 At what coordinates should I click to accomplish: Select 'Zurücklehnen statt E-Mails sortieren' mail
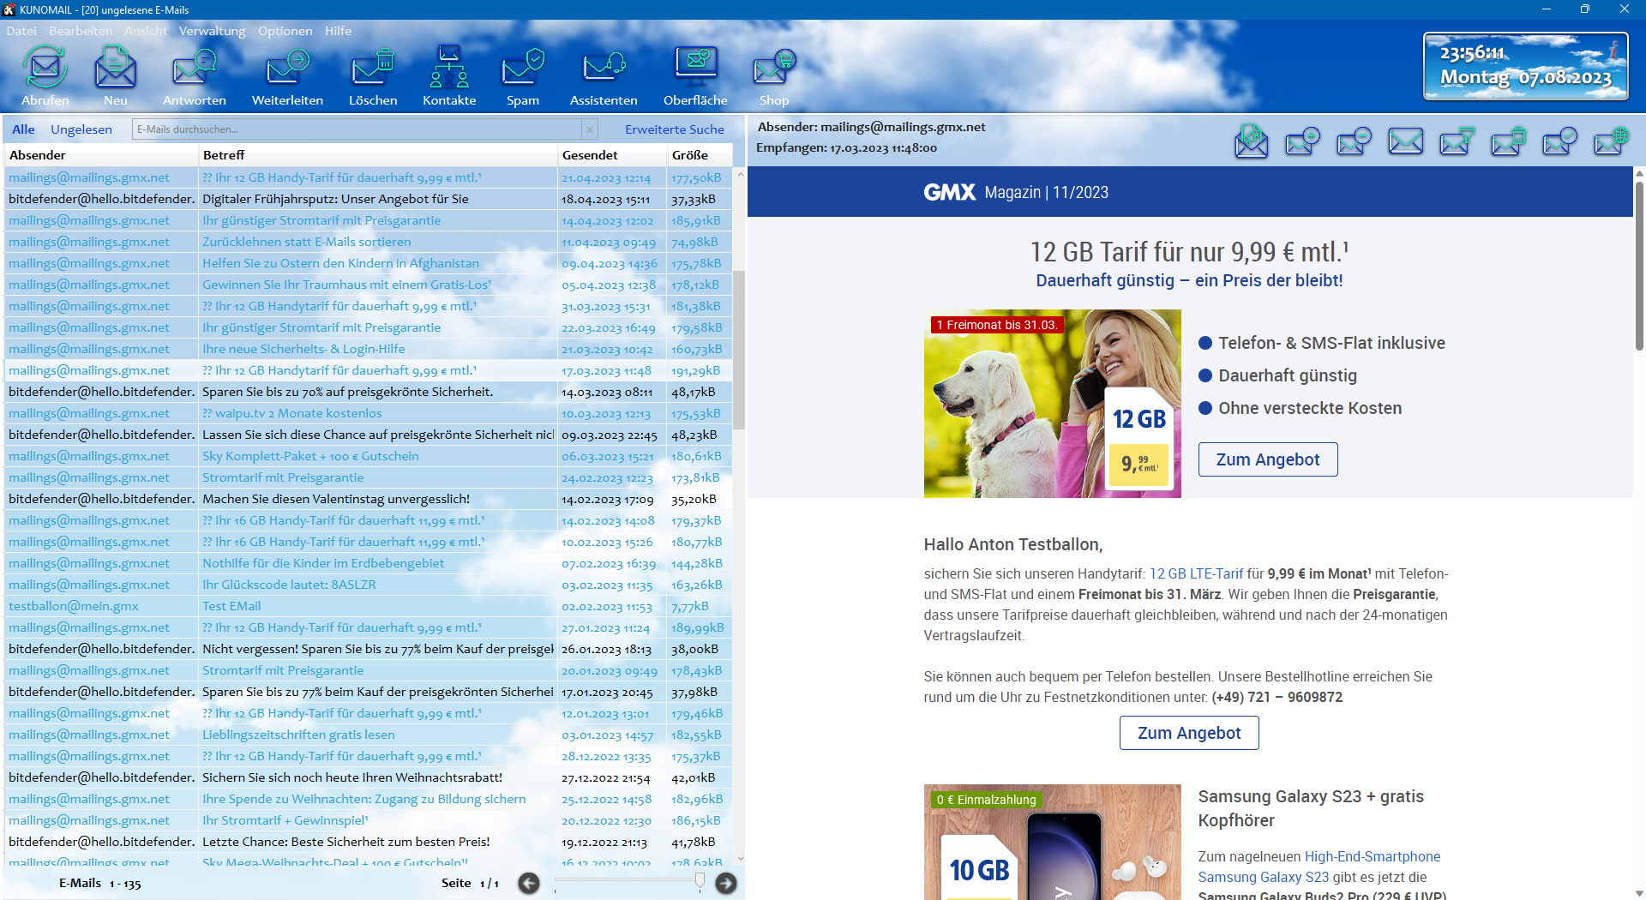369,242
